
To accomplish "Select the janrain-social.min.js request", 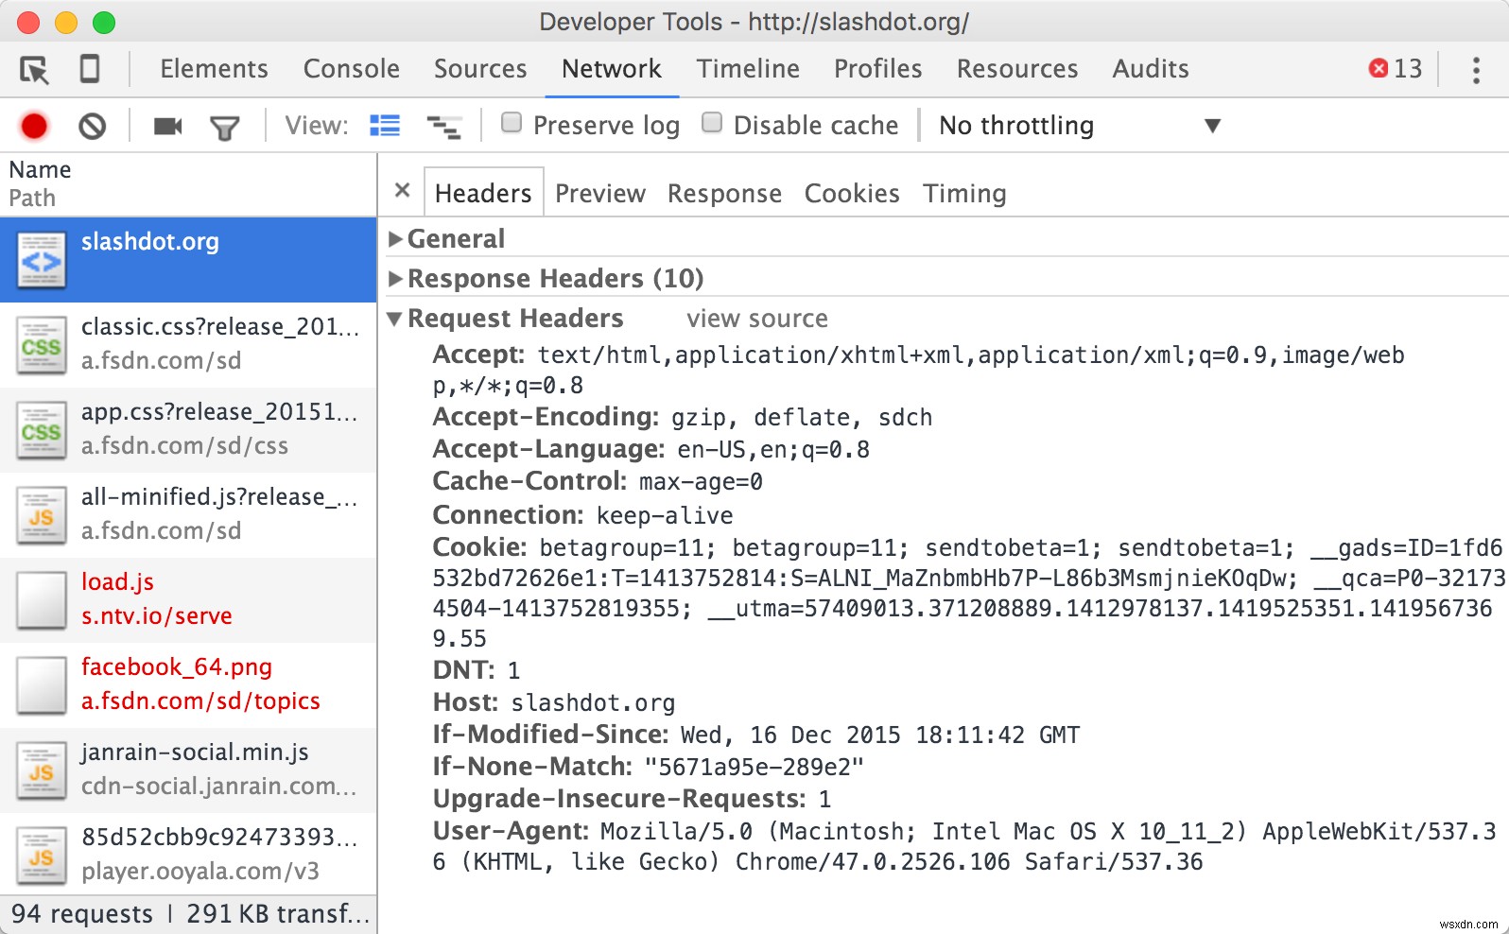I will pos(188,770).
